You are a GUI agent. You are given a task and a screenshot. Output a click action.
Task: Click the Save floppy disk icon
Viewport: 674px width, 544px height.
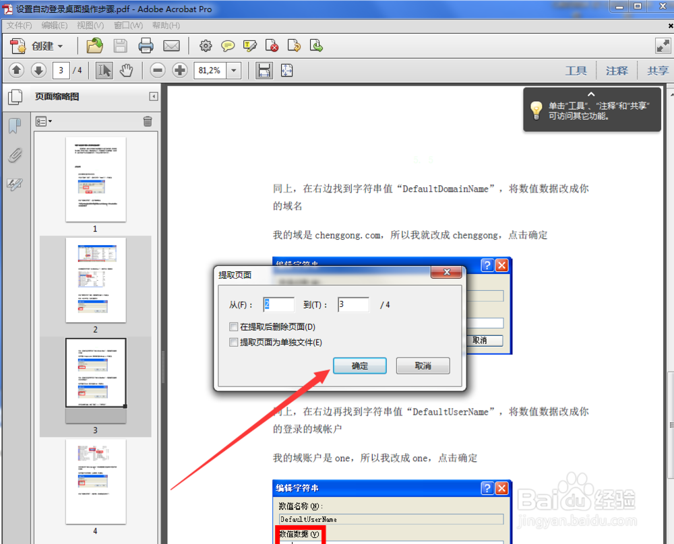(x=121, y=46)
